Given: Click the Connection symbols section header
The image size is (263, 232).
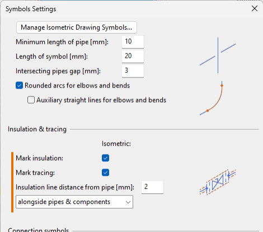Looking at the screenshot, I should (39, 230).
